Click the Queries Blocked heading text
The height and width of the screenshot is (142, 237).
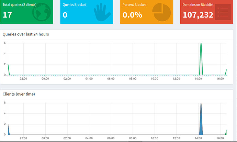pos(75,5)
